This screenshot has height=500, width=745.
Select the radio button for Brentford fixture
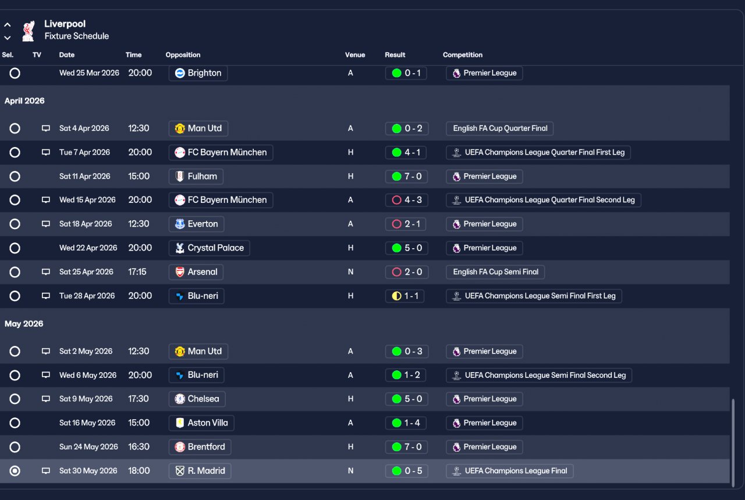[x=15, y=447]
